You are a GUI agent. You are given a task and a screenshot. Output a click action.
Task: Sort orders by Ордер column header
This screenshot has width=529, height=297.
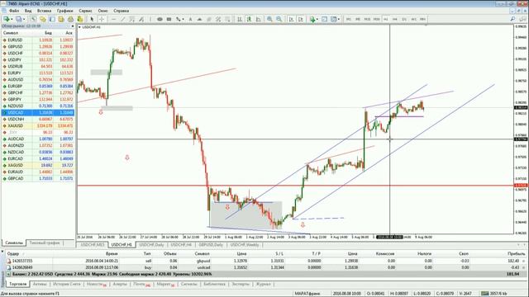click(13, 253)
